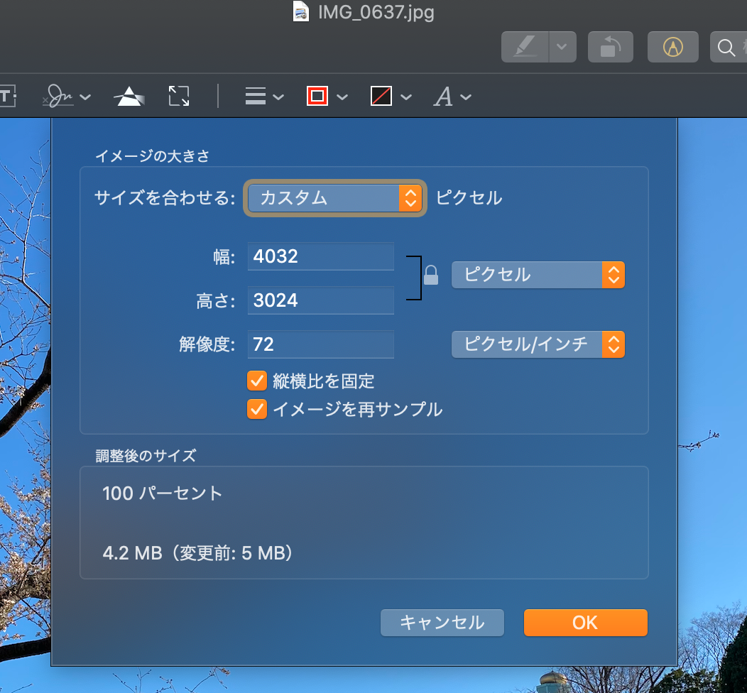Click the proportions lock icon

(431, 275)
